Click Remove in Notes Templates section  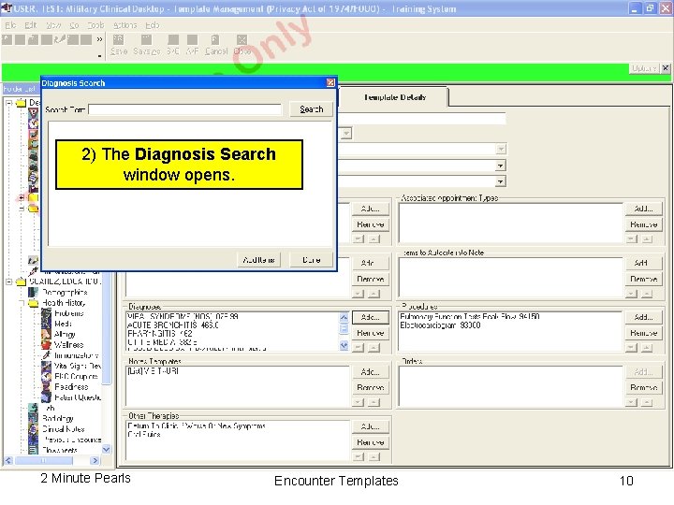[370, 387]
